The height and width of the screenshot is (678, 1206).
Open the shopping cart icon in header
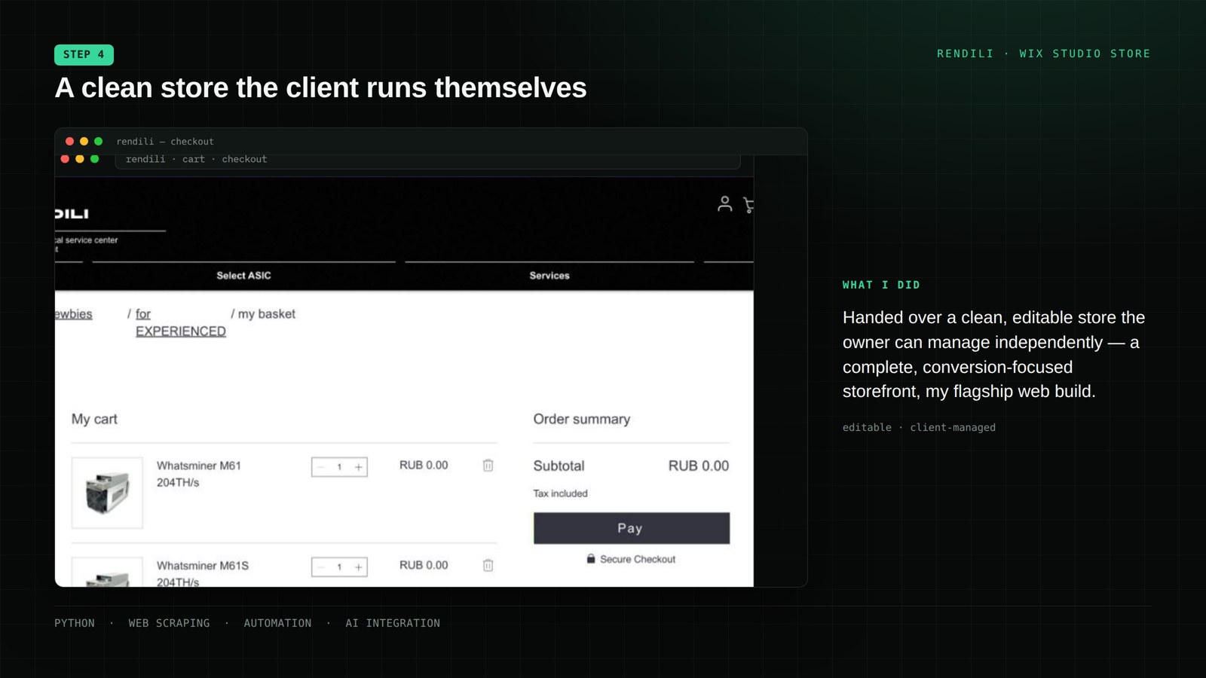click(748, 205)
